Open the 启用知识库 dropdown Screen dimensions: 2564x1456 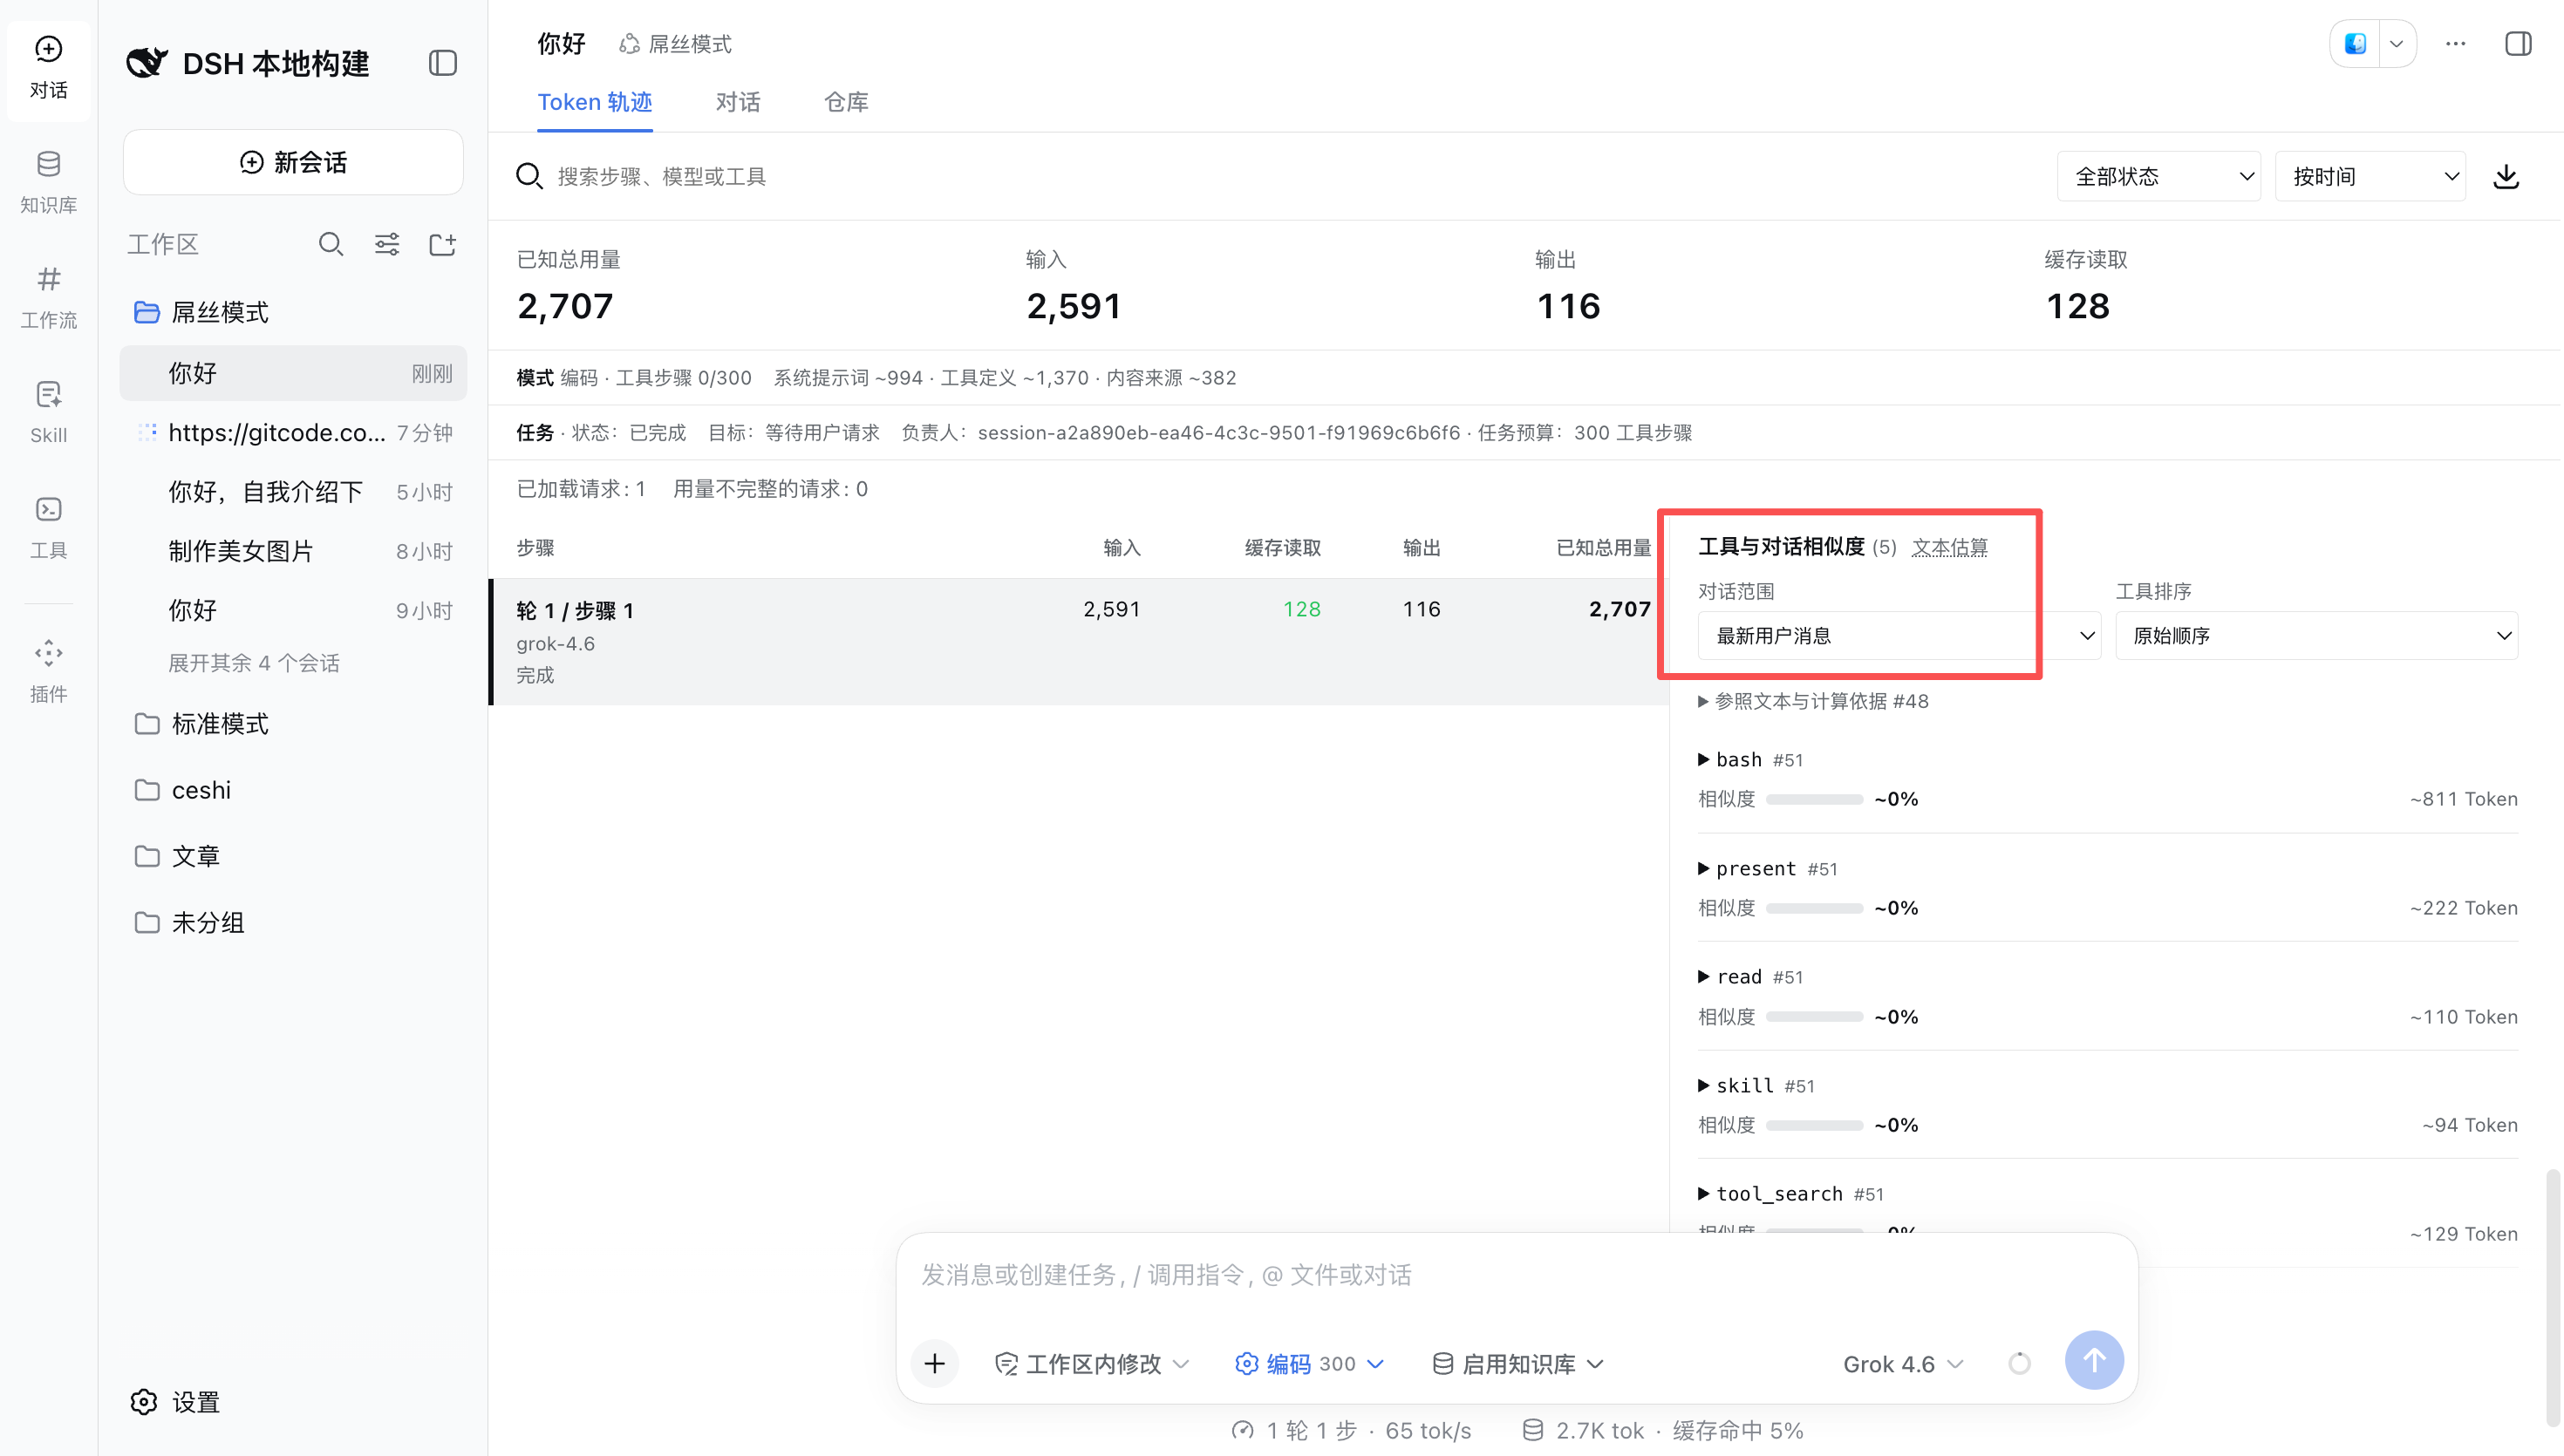(1518, 1364)
